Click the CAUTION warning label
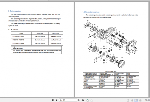This screenshot has width=150, height=102. 18,48
